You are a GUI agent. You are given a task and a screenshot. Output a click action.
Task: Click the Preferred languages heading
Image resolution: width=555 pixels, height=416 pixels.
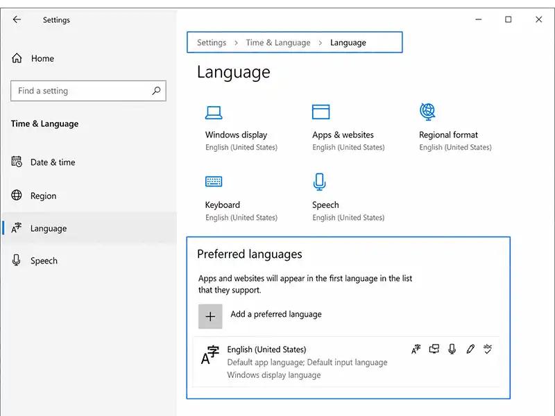[x=250, y=254]
